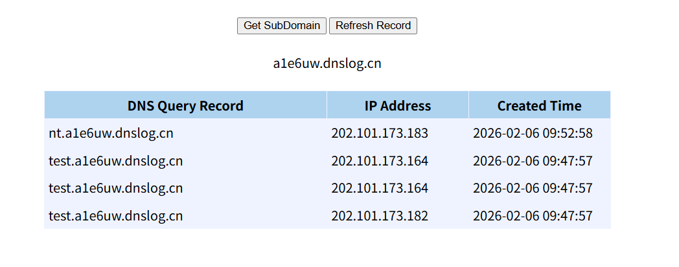Select the first test.a1e6uw.dnslog.cn record

(115, 161)
